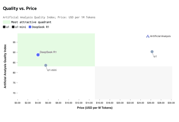Click the Artificial Analysis watermark text

[160, 36]
